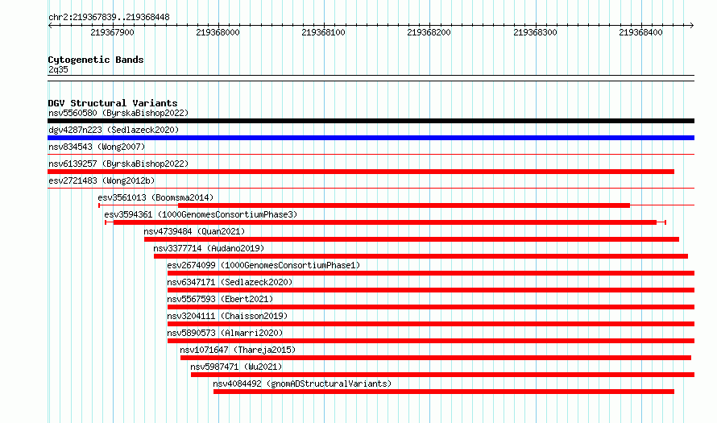Click the 2q35 cytogenetic band label
Viewport: 717px width, 423px height.
58,69
